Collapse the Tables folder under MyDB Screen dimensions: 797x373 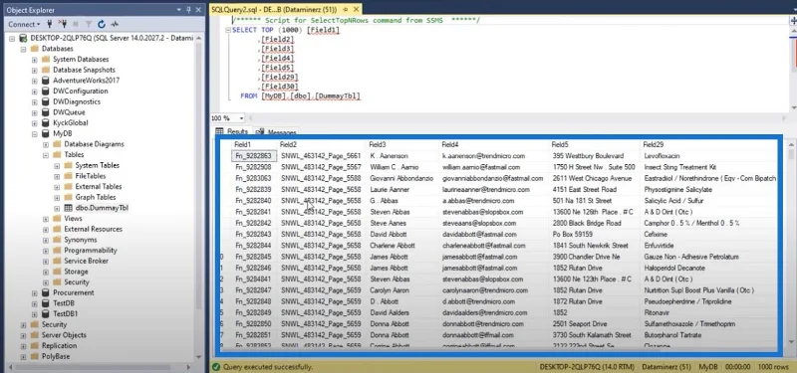coord(46,155)
